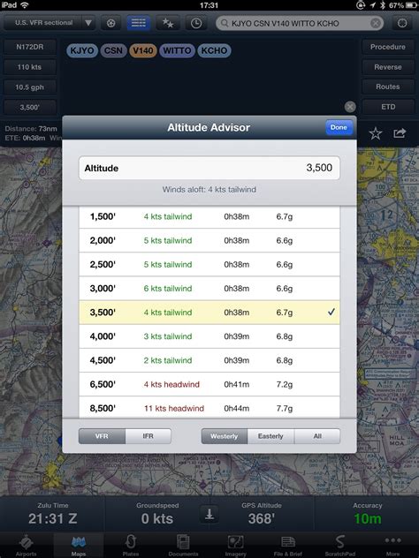Tap the star icon to save route
Viewport: 419px width, 558px height.
(x=376, y=133)
